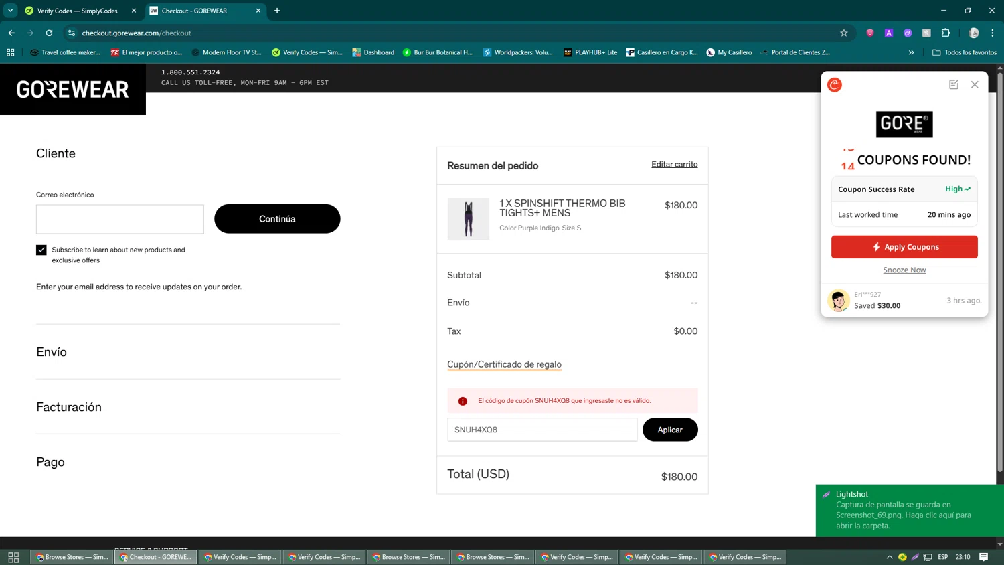
Task: Click the Envío section heading
Action: [52, 352]
